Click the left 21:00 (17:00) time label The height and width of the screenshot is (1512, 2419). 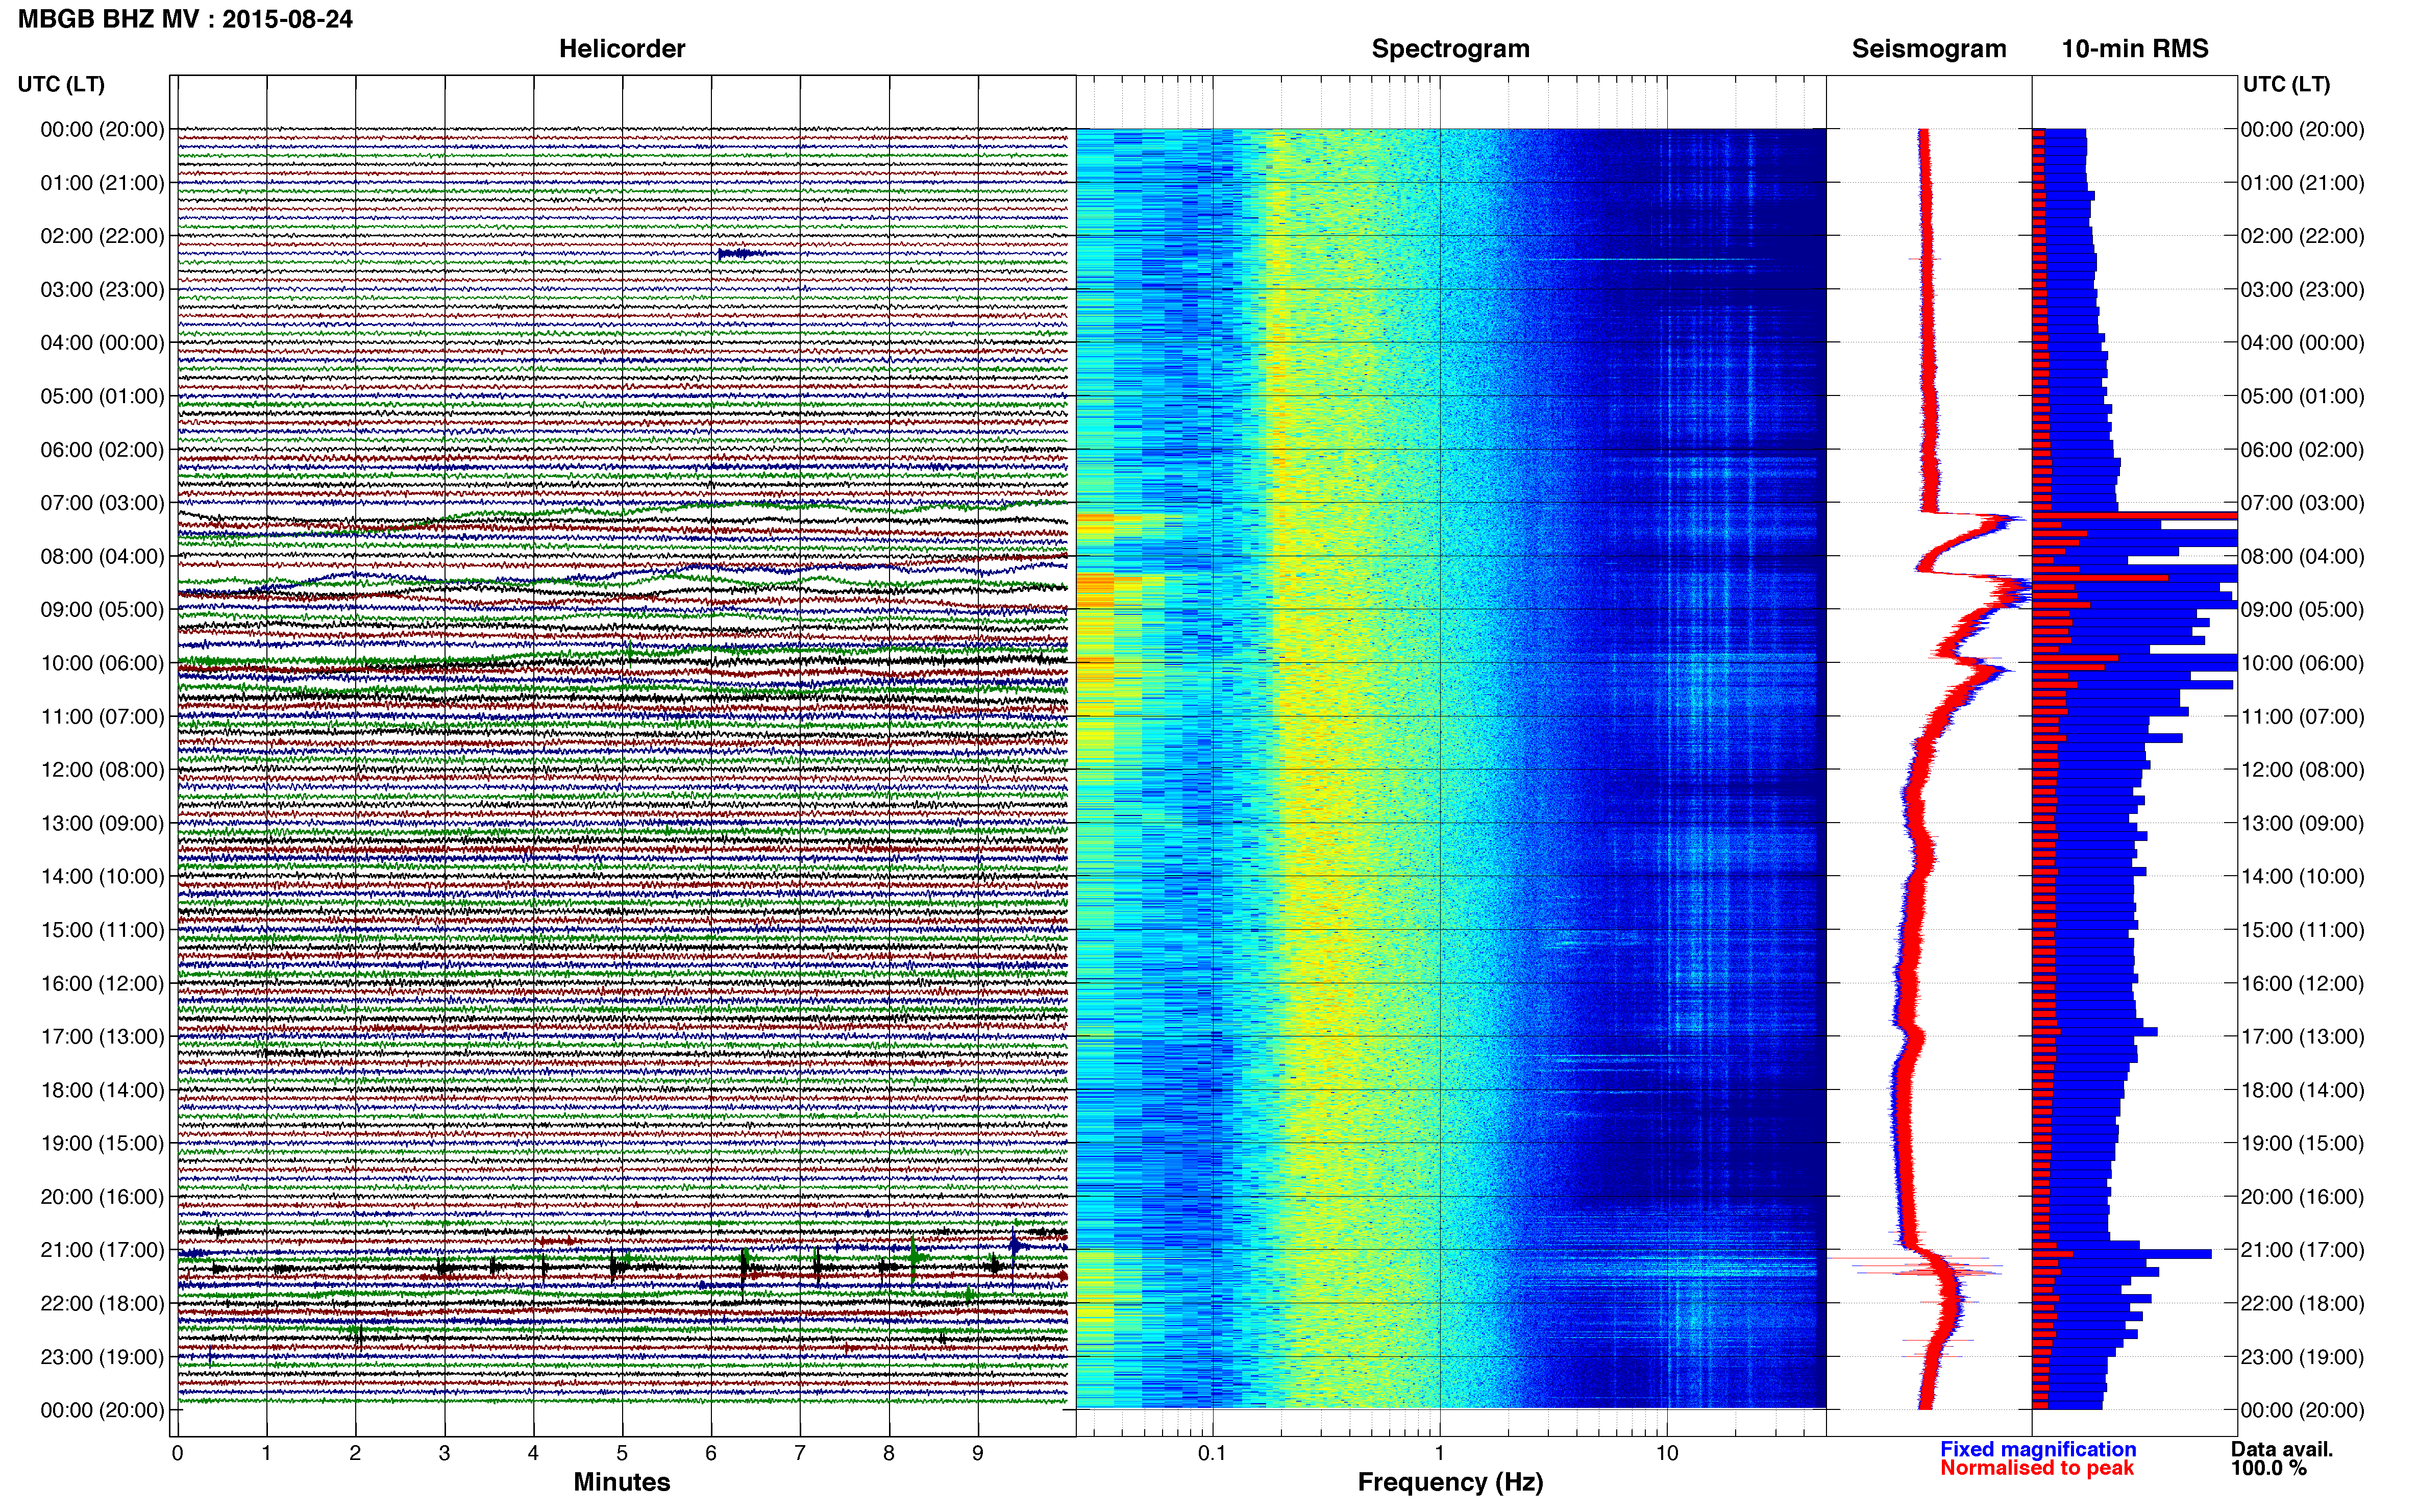point(102,1250)
